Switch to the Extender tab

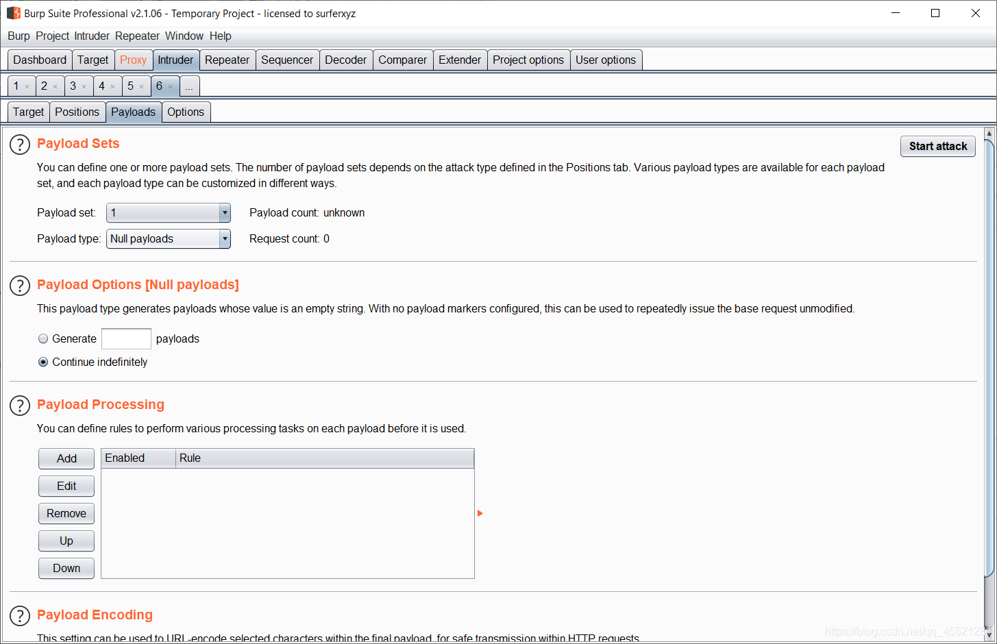pyautogui.click(x=460, y=60)
